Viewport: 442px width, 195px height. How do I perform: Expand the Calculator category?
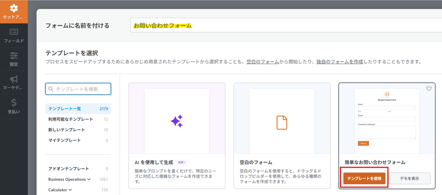pos(78,190)
